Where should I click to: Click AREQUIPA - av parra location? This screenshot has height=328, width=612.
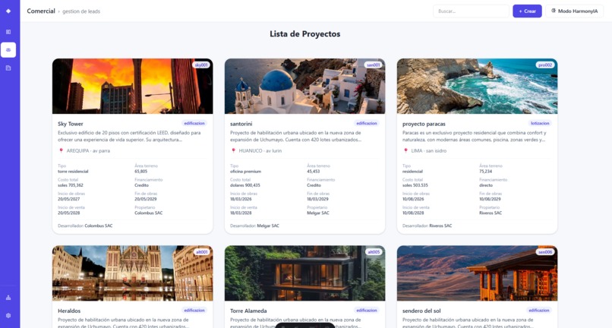coord(88,151)
